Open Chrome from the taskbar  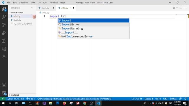click(85, 103)
